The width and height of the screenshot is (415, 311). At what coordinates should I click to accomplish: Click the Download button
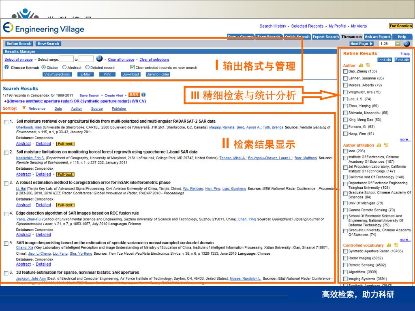pyautogui.click(x=130, y=75)
